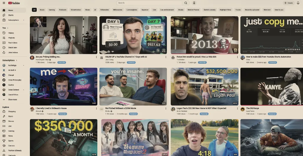Image resolution: width=303 pixels, height=156 pixels.
Task: Click Transcript badge under The Old Kanye
Action: pyautogui.click(x=272, y=114)
